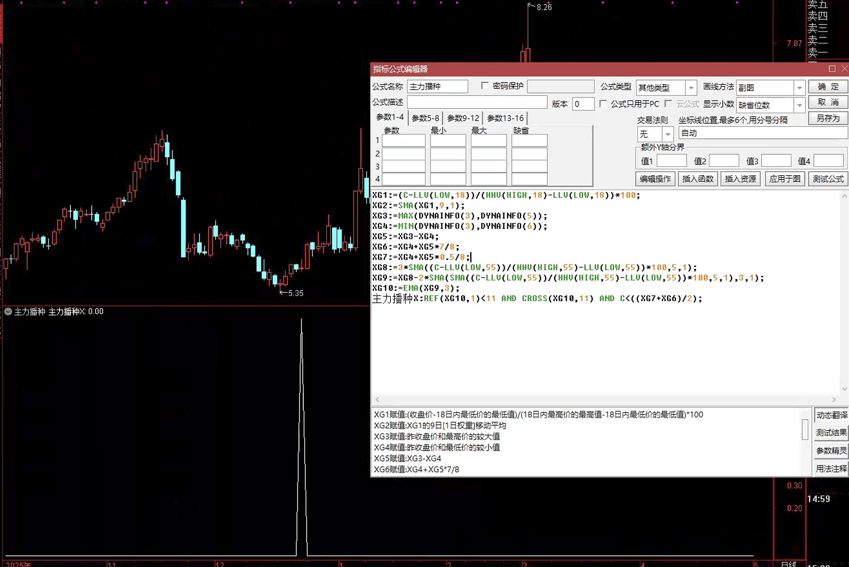Image resolution: width=849 pixels, height=567 pixels.
Task: Click the 插入函数 button
Action: coord(698,179)
